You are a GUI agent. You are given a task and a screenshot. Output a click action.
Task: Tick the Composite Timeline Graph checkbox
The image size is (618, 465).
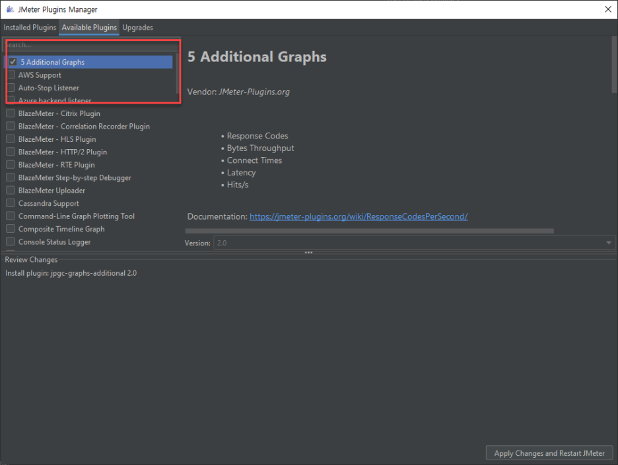point(11,229)
